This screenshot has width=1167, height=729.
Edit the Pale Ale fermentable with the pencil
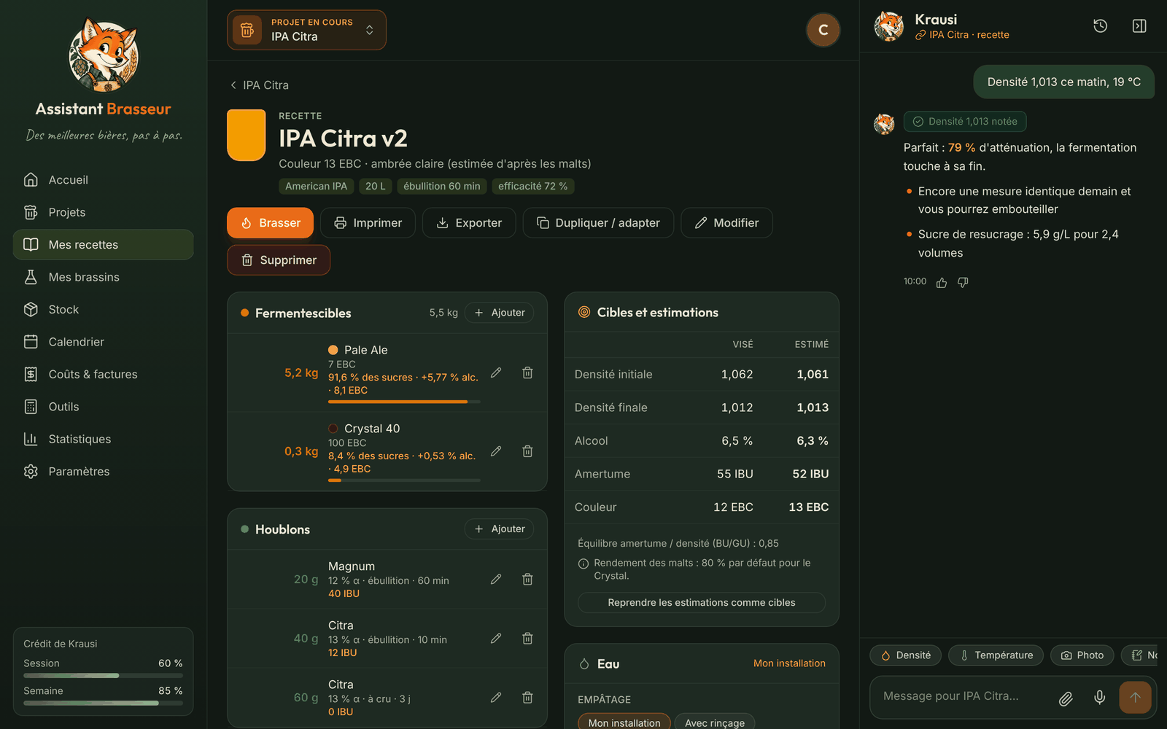[x=496, y=373]
